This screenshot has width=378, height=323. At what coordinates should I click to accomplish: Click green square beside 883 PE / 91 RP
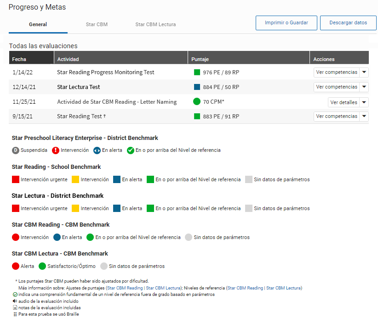pyautogui.click(x=197, y=117)
